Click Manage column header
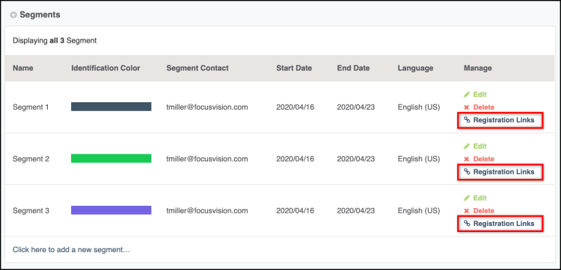 [x=478, y=68]
